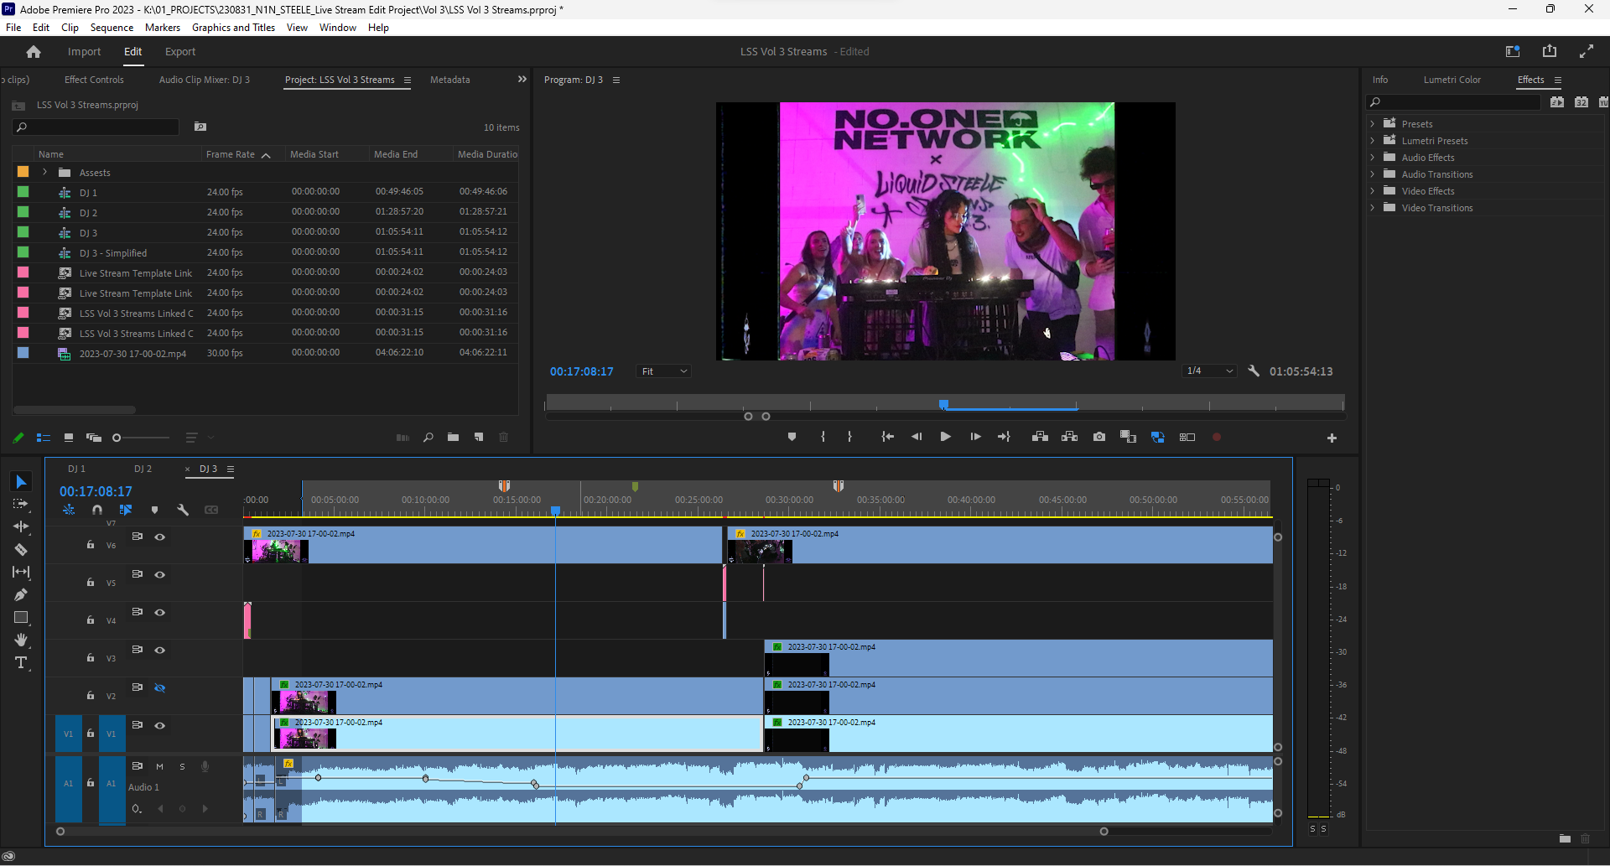This screenshot has width=1610, height=866.
Task: Go to the Import workspace
Action: click(x=84, y=51)
